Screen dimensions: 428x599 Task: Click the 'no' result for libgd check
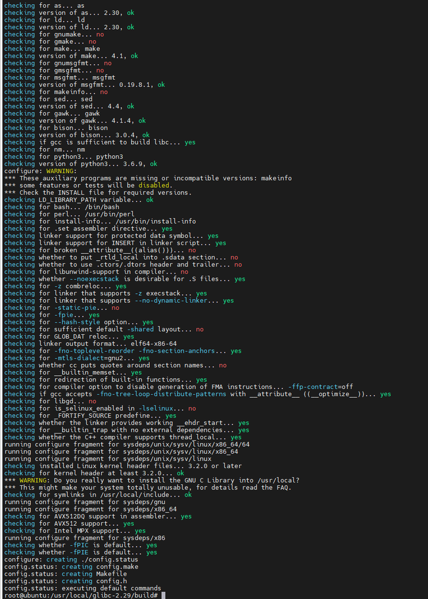click(x=92, y=401)
